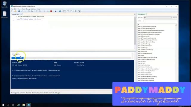The height and width of the screenshot is (107, 191).
Task: Collapse the script pane with top-right arrow
Action: (135, 14)
